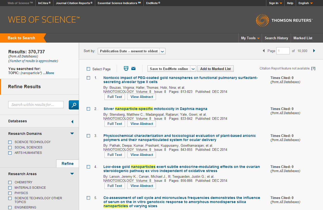The height and width of the screenshot is (210, 323).
Task: Check the box for result 4
Action: pos(88,167)
